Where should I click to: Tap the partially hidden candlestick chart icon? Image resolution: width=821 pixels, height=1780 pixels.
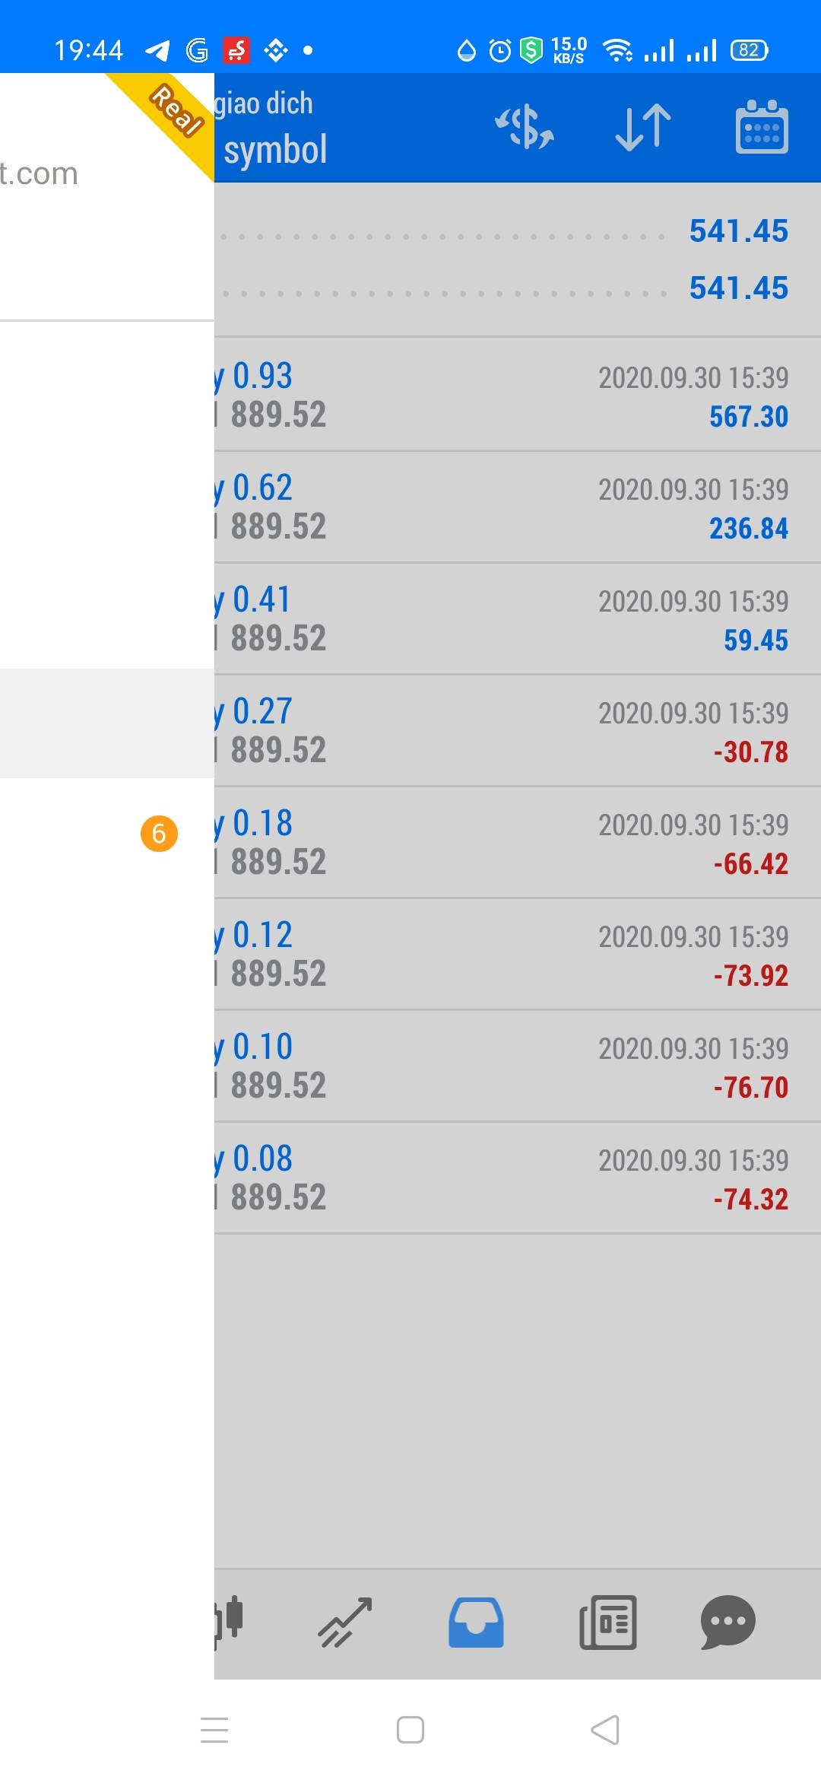pyautogui.click(x=229, y=1622)
